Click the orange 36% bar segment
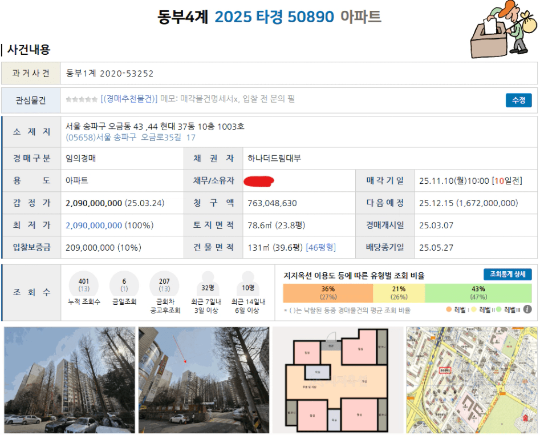 point(328,292)
